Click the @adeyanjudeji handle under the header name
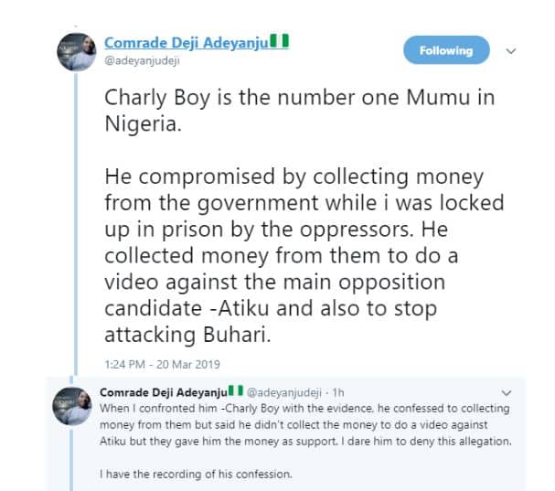Viewport: 555px width, 491px height. (136, 61)
